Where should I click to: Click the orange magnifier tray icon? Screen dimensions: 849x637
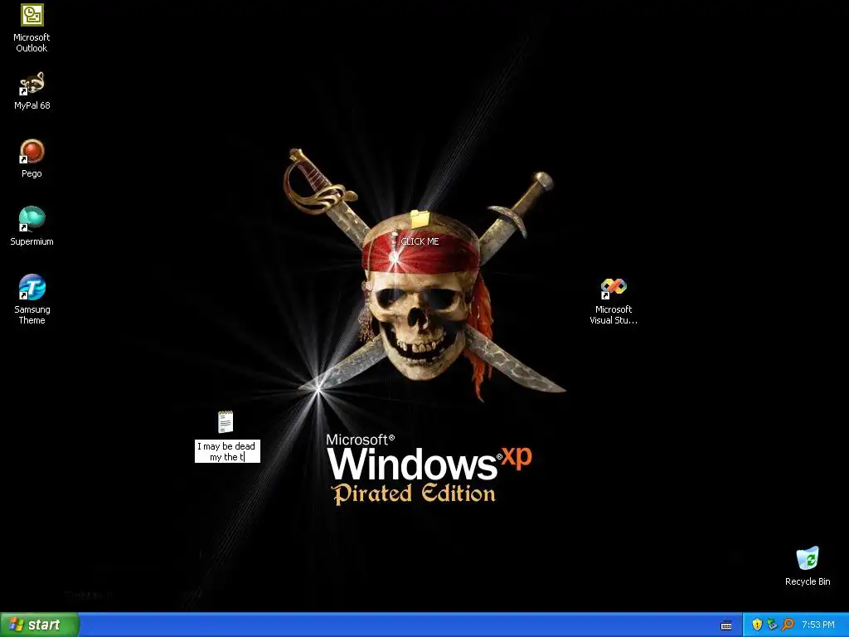788,625
